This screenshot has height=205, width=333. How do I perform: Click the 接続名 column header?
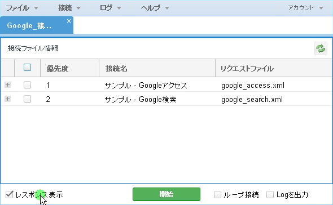click(x=157, y=68)
